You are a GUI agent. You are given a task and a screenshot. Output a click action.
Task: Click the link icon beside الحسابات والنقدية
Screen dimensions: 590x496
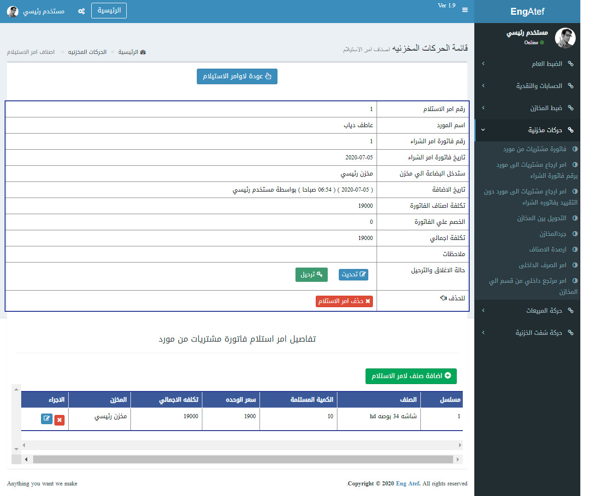tap(571, 86)
